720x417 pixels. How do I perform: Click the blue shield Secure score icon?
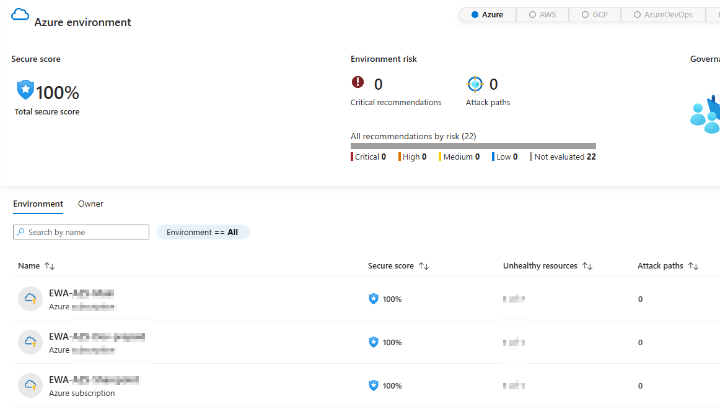click(25, 90)
